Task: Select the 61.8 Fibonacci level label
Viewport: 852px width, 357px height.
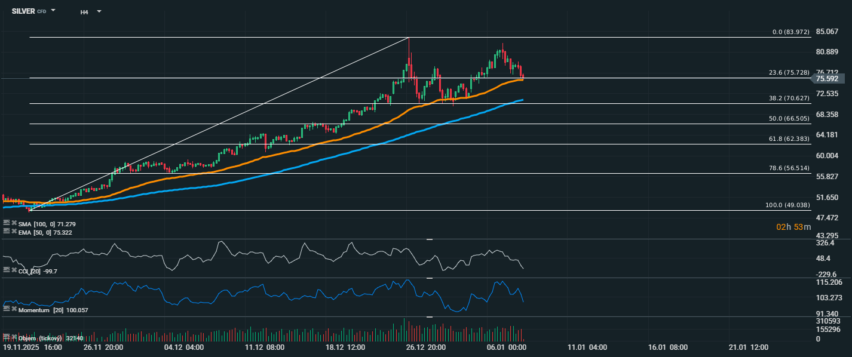Action: click(789, 139)
